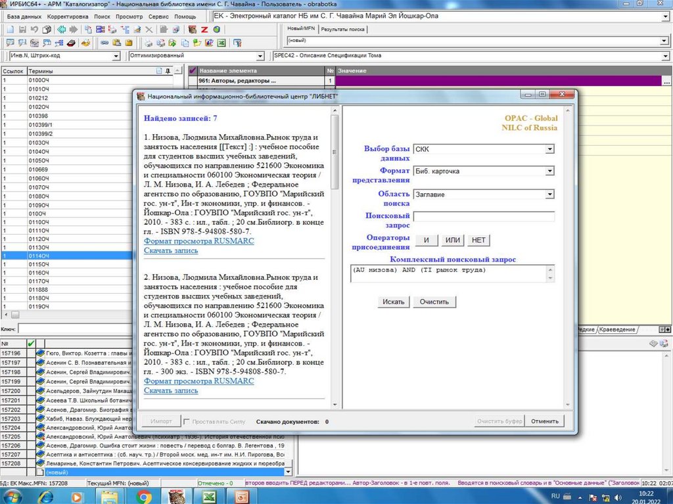This screenshot has width=673, height=504.
Task: Click the mark cell on row 157197
Action: 31,362
